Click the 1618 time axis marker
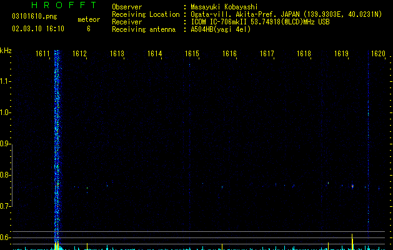Screen dimensions: 393x250 (304, 54)
